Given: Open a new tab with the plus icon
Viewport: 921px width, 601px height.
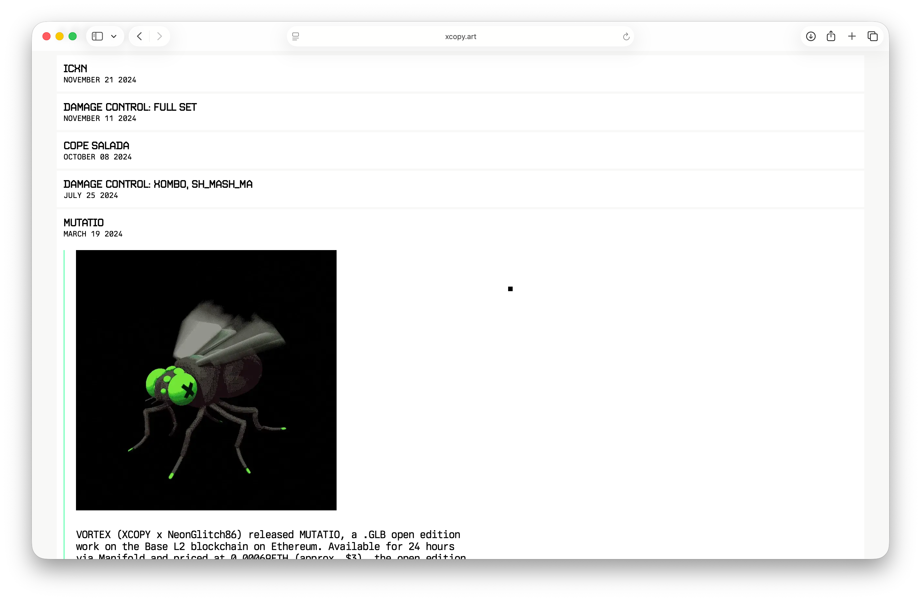Looking at the screenshot, I should tap(852, 36).
